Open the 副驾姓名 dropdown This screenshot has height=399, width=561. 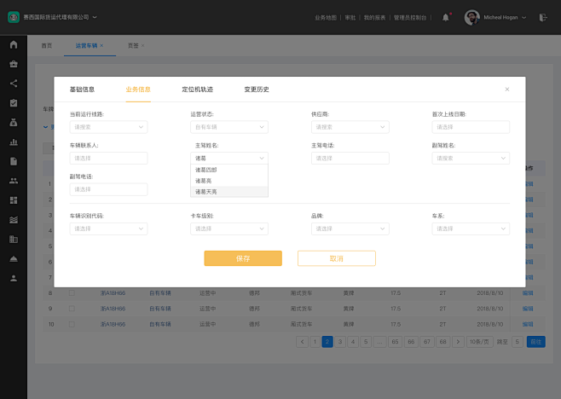click(471, 159)
